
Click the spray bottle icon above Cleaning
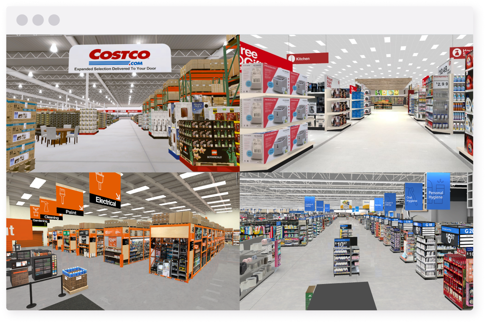pyautogui.click(x=45, y=206)
